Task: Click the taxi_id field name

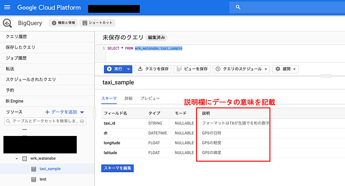Action: [110, 123]
